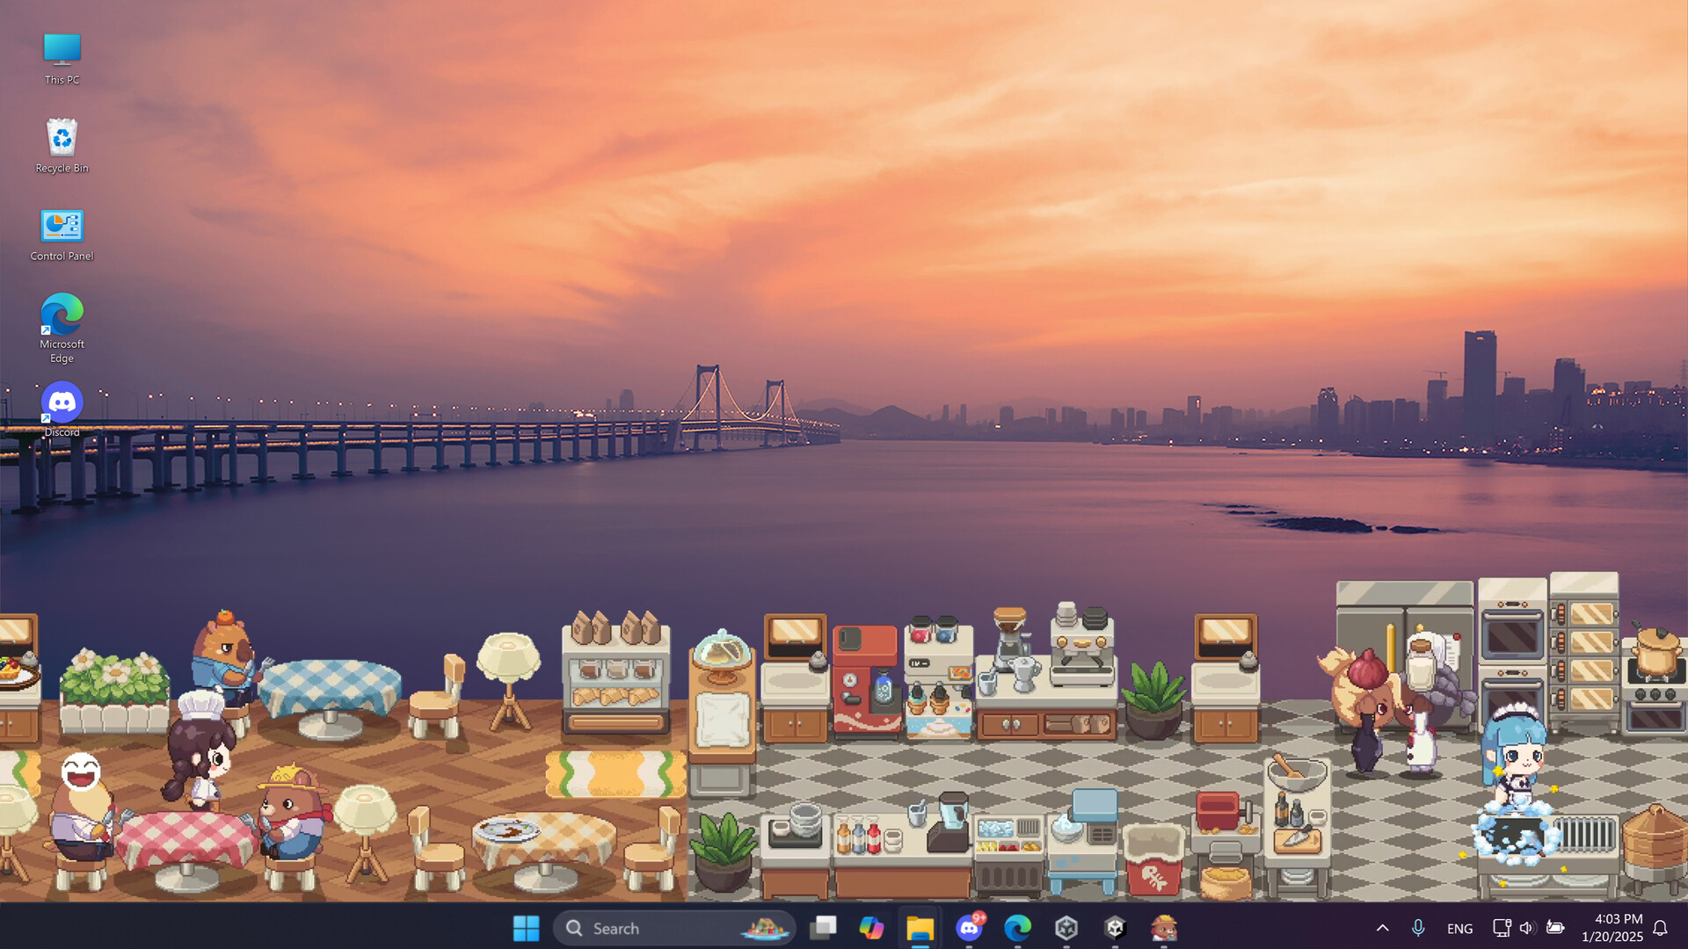Image resolution: width=1688 pixels, height=949 pixels.
Task: Open File Explorer from the taskbar
Action: coord(920,928)
